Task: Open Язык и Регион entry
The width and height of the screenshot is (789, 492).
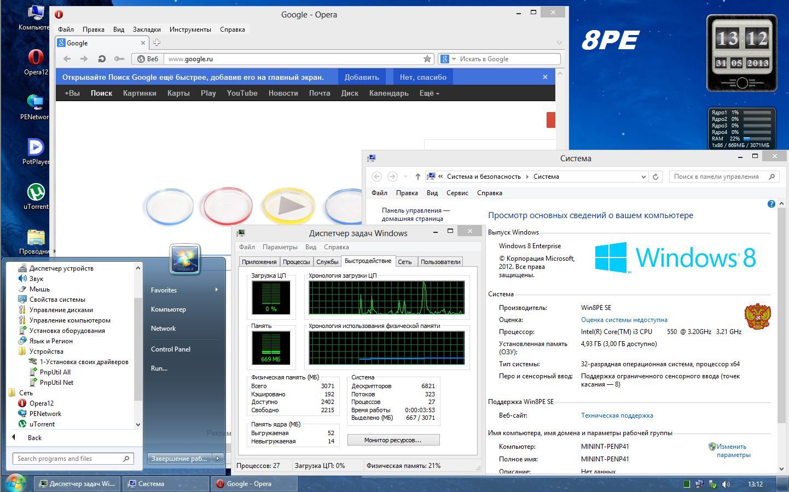Action: point(51,341)
